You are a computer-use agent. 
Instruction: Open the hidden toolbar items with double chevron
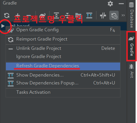pyautogui.click(x=123, y=15)
